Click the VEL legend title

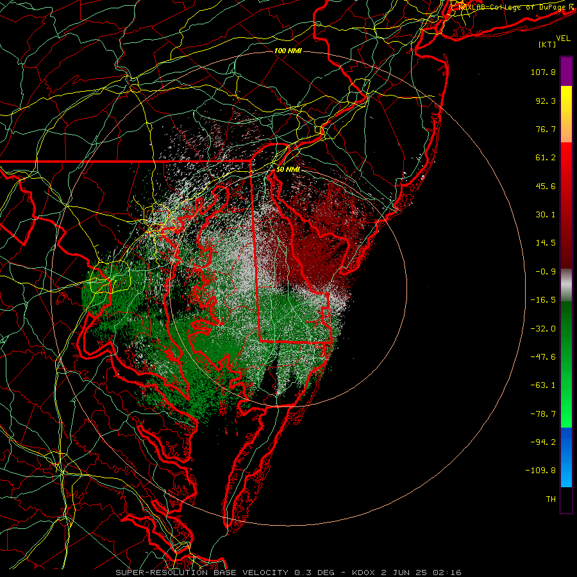click(563, 38)
